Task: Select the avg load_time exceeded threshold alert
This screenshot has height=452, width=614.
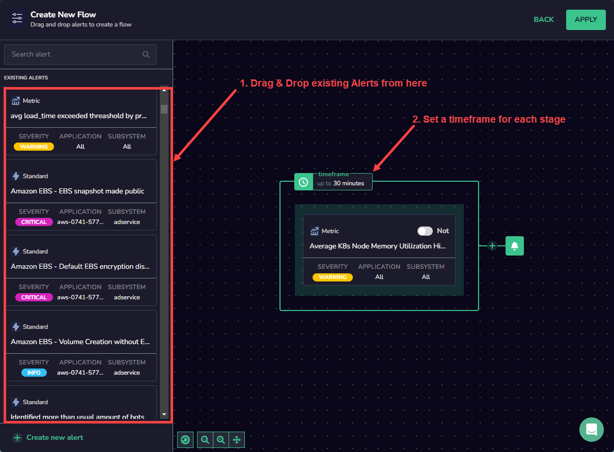Action: tap(81, 122)
